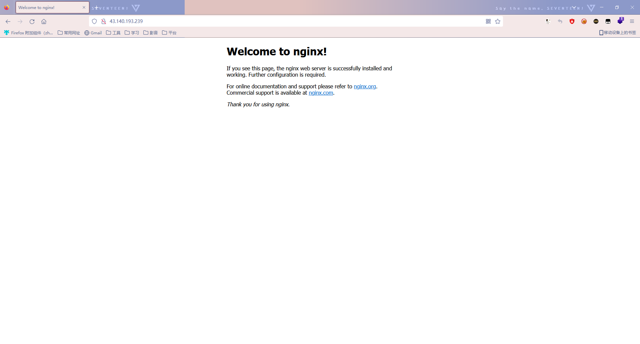Click the 'Welcome to nginx!' heading
640x344 pixels.
276,52
